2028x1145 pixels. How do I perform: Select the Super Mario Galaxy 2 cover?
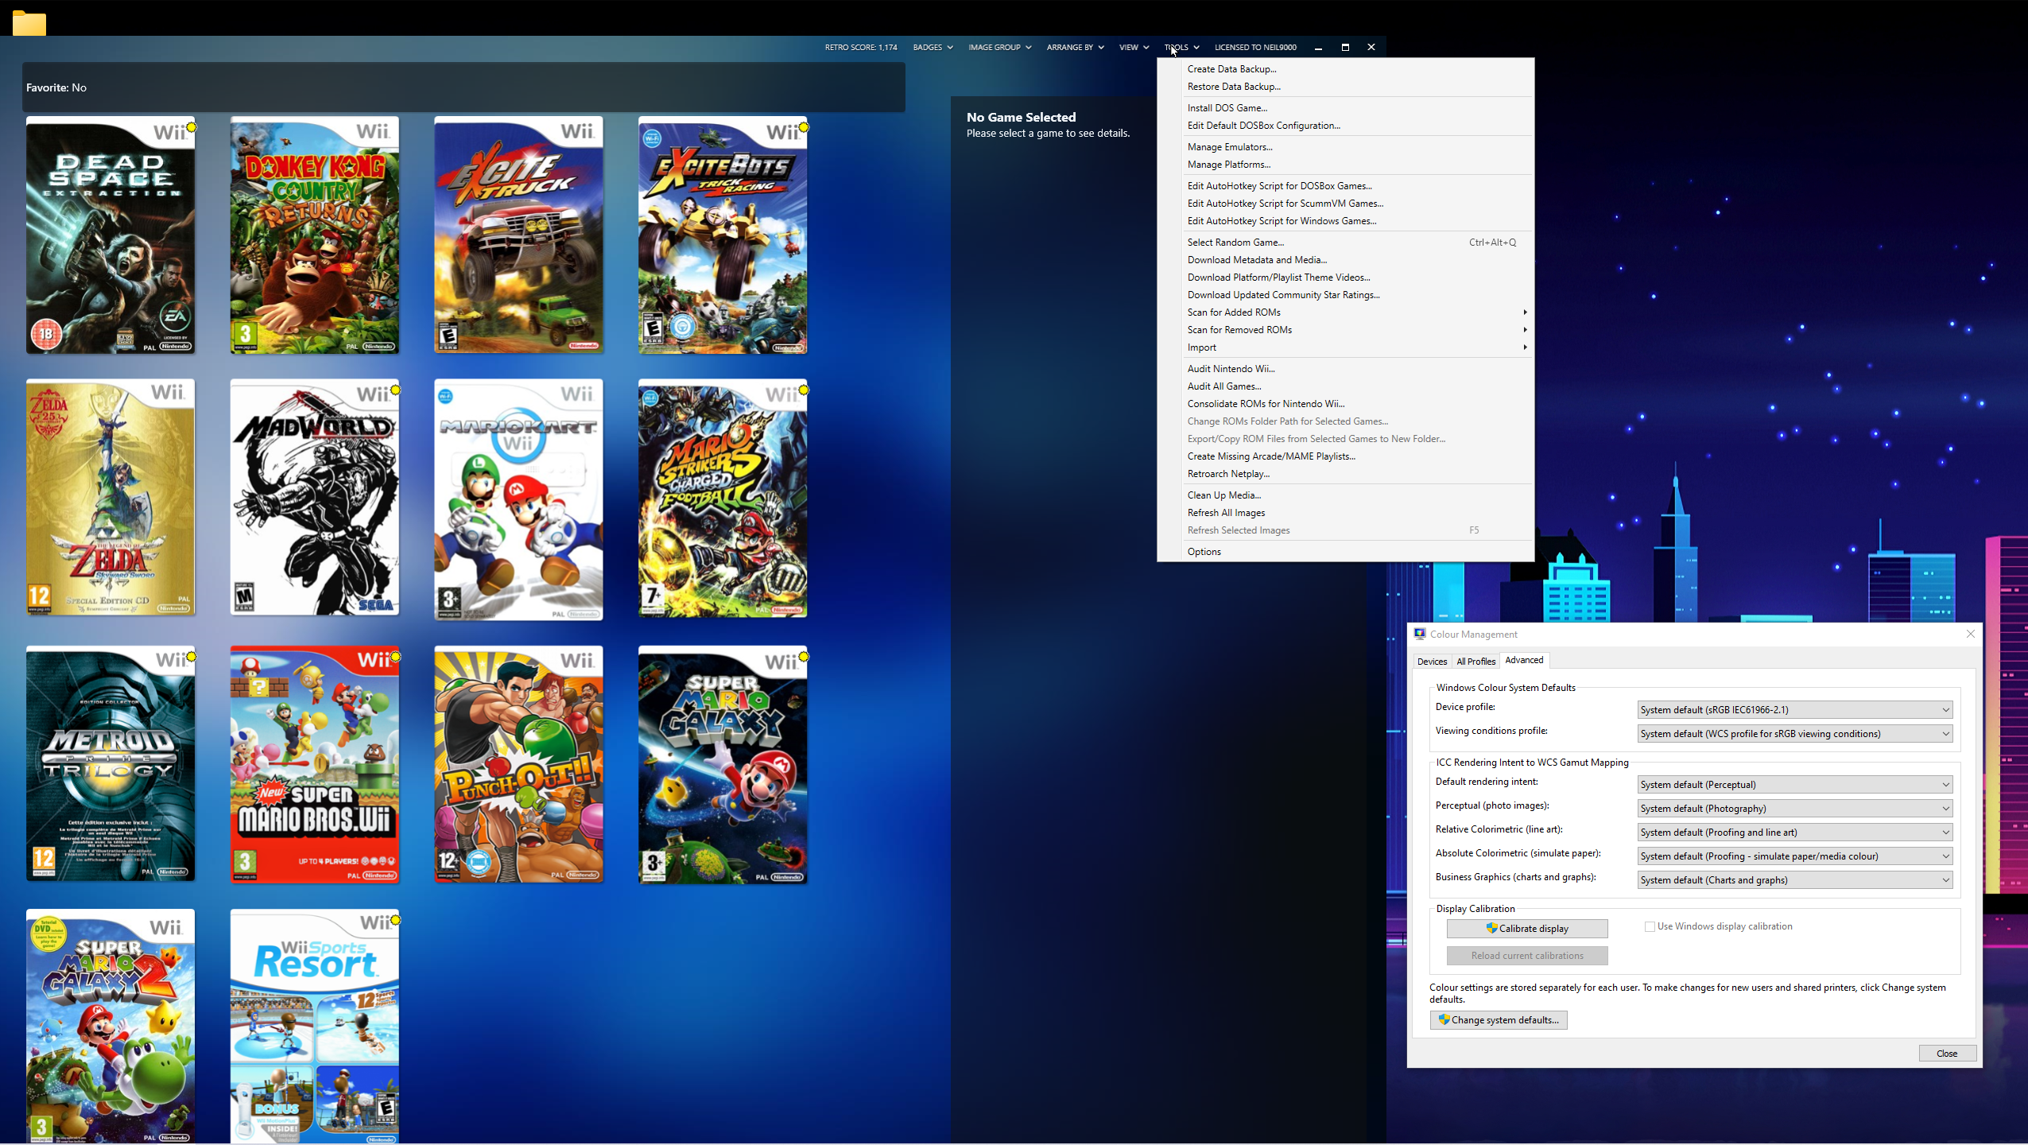[111, 1027]
